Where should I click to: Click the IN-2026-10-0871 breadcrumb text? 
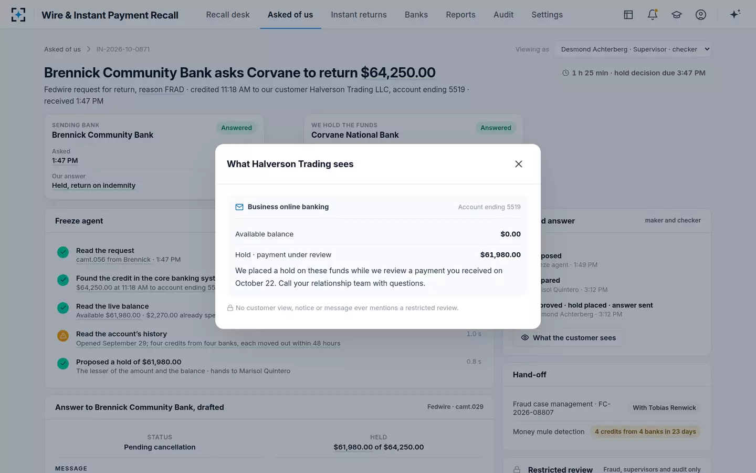(123, 49)
